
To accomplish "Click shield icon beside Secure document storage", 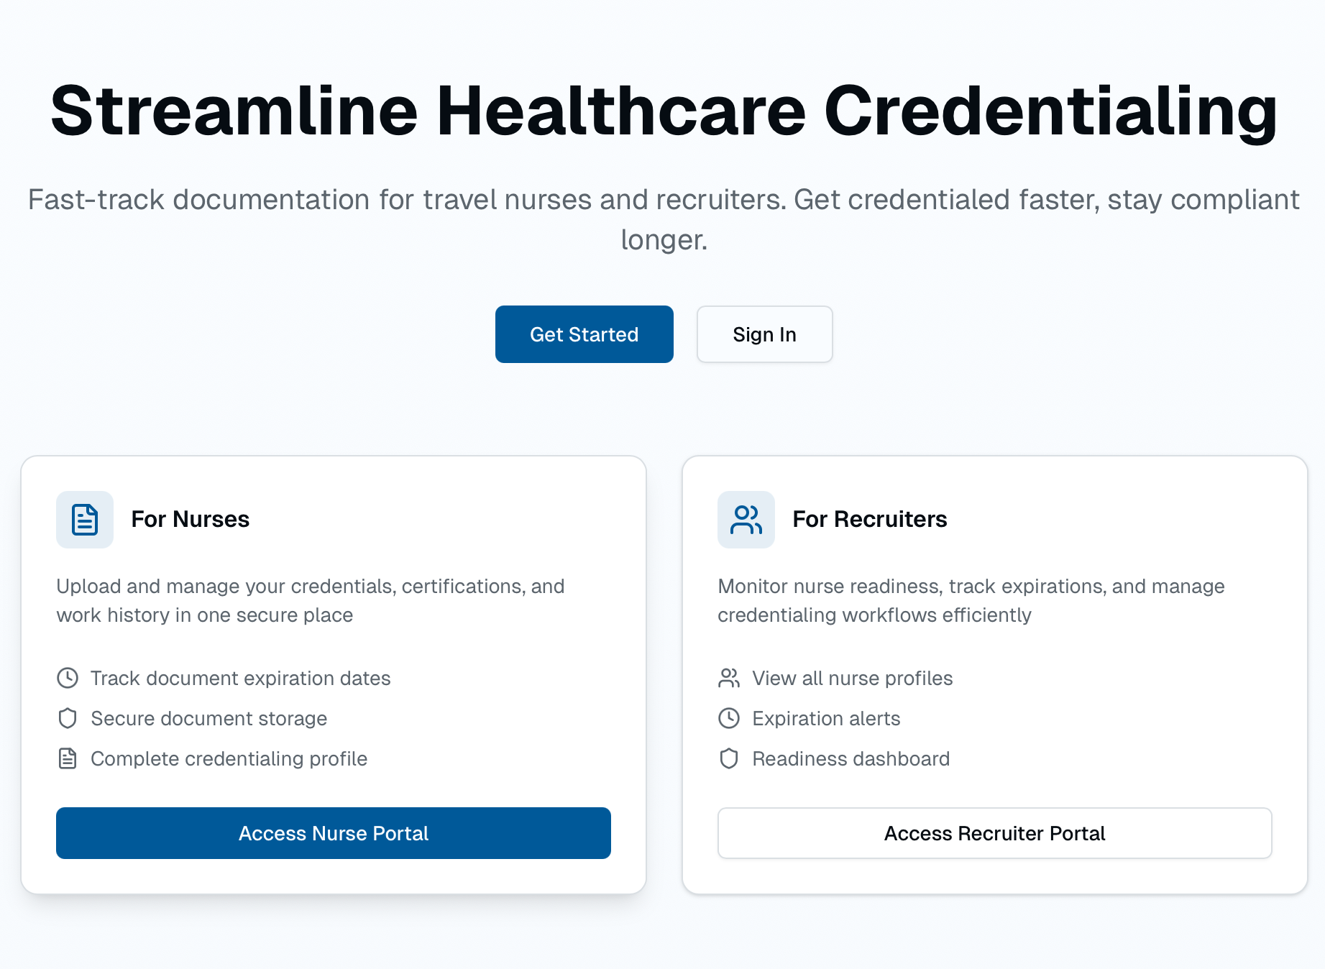I will 68,718.
